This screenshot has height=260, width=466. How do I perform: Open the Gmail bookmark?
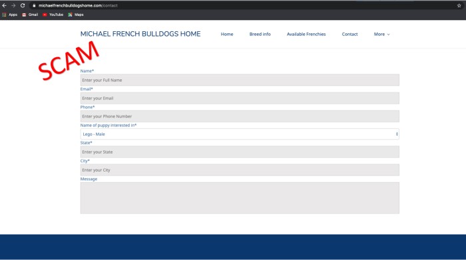point(30,15)
